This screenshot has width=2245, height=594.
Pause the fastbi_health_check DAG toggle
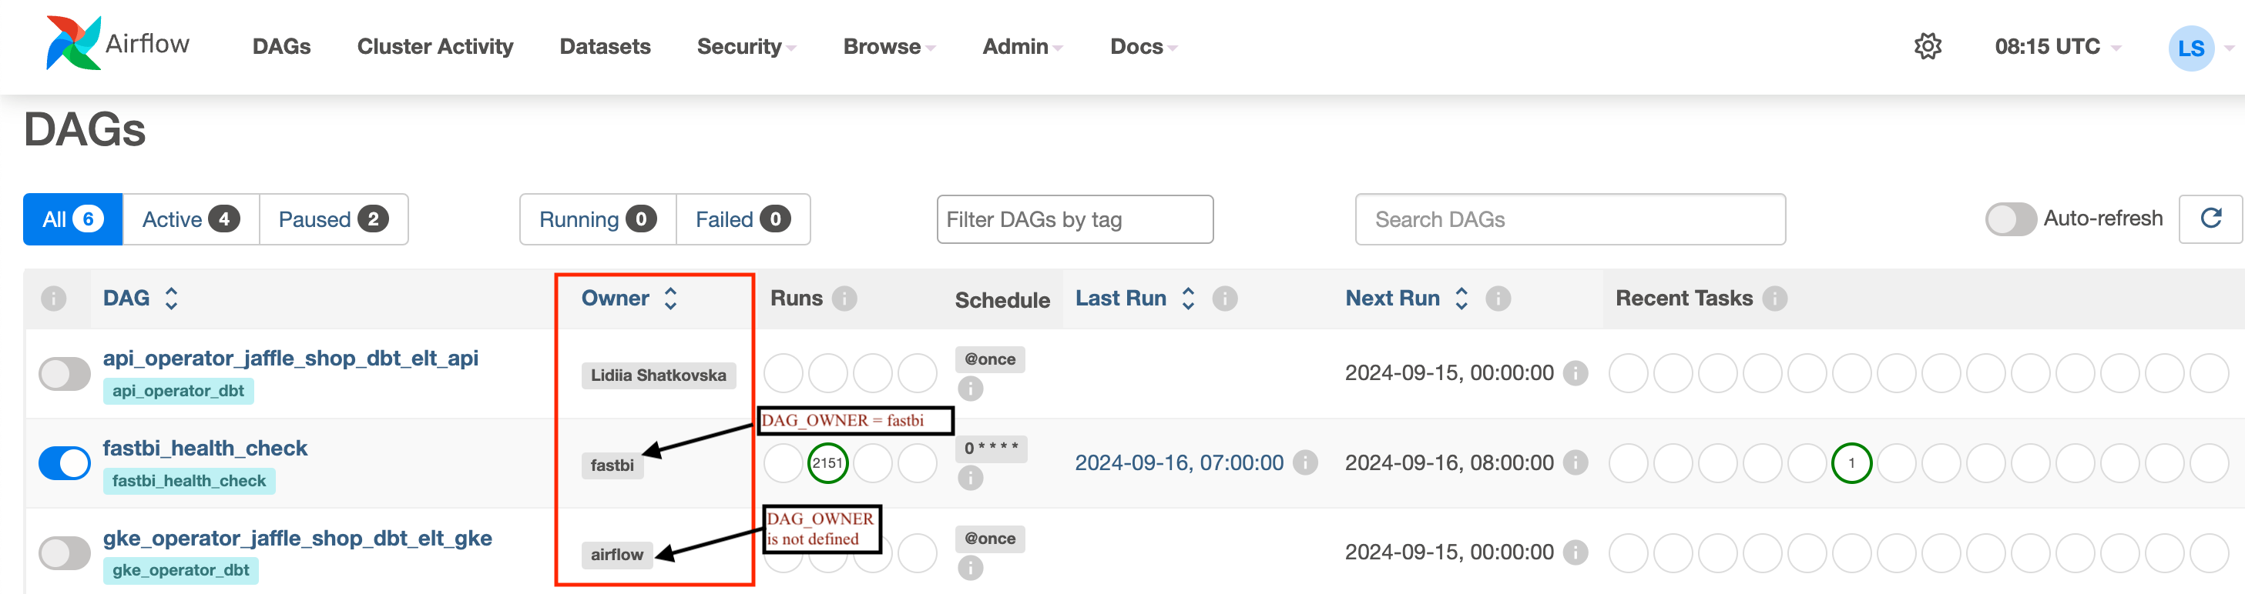(x=65, y=463)
